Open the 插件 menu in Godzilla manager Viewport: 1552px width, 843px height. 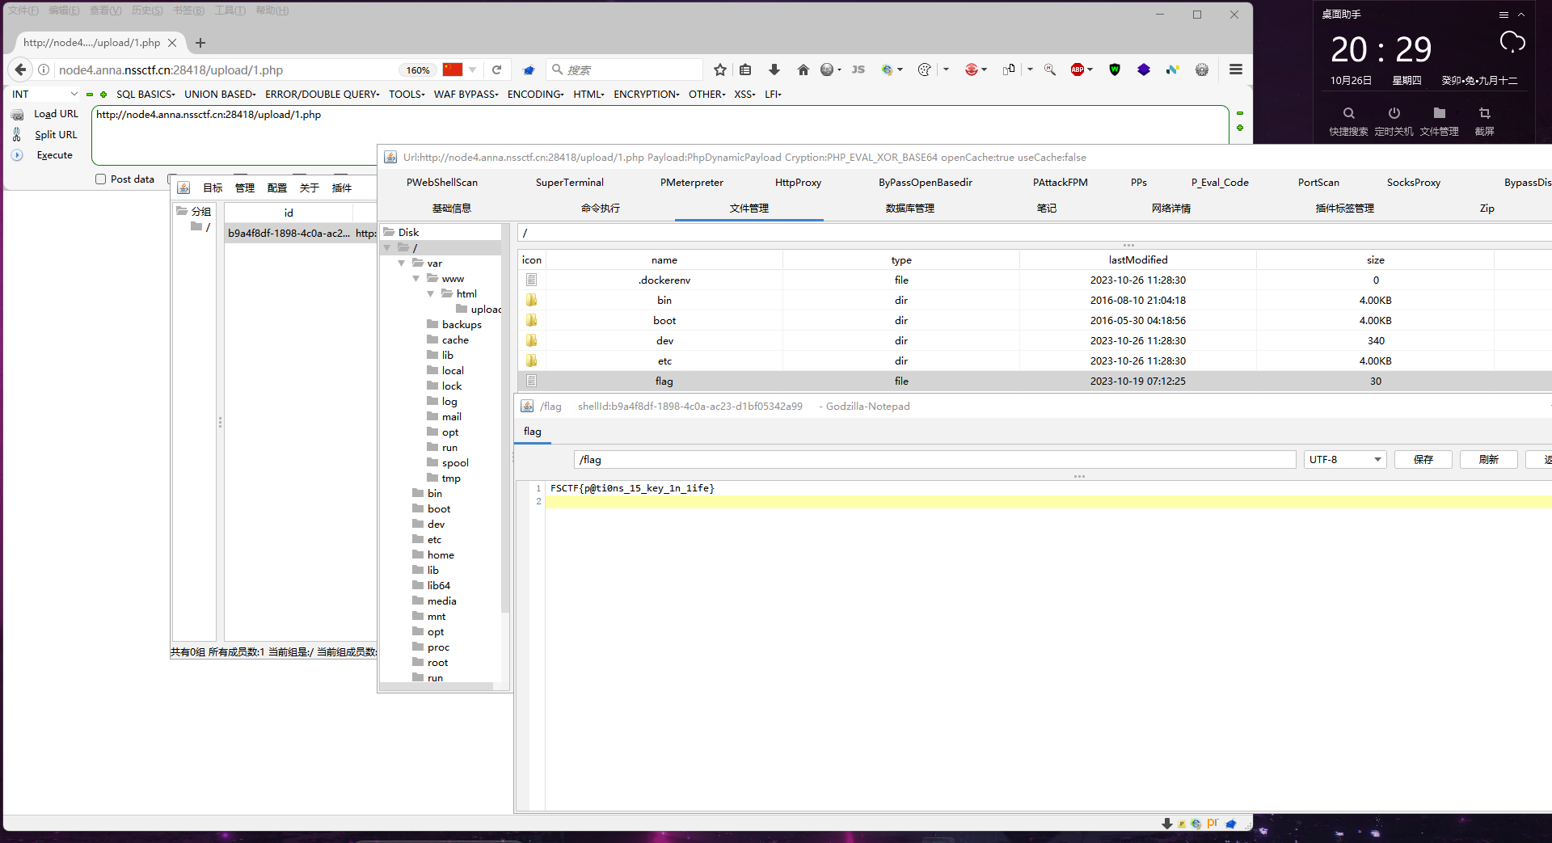[x=342, y=188]
